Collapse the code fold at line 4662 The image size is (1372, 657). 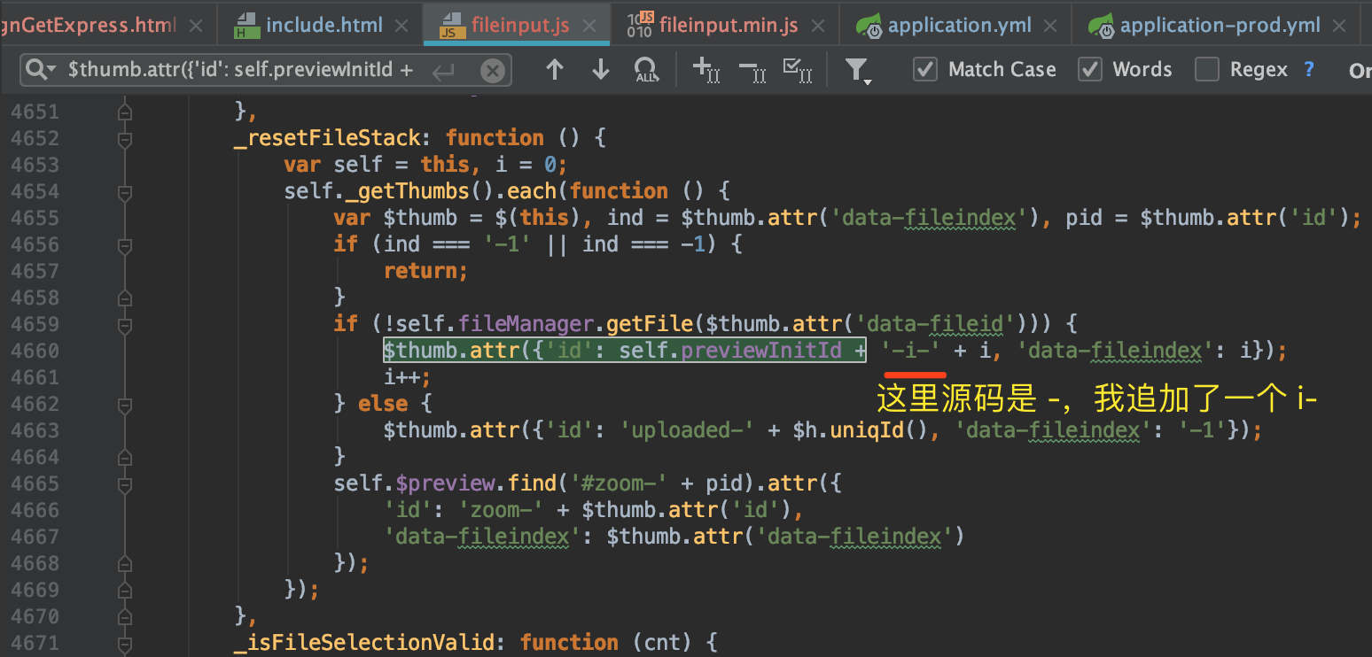124,404
